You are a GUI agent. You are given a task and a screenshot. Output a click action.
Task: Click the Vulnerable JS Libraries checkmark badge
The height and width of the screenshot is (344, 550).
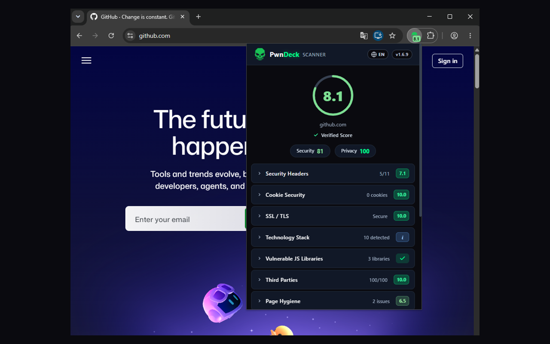(x=402, y=258)
